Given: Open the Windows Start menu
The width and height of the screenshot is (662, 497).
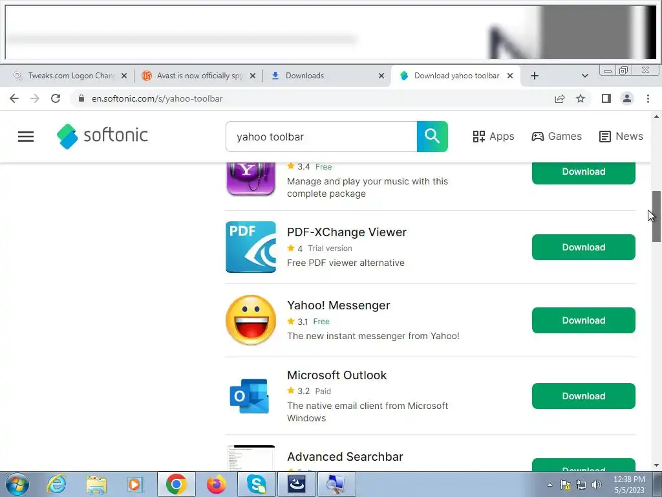Looking at the screenshot, I should click(x=17, y=484).
